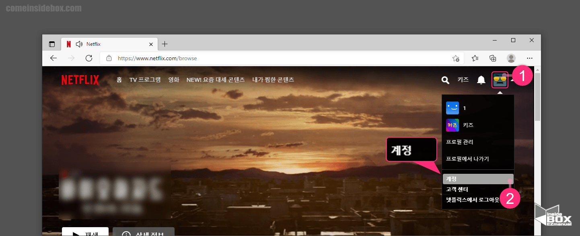Open Edge settings and more menu

[x=530, y=58]
